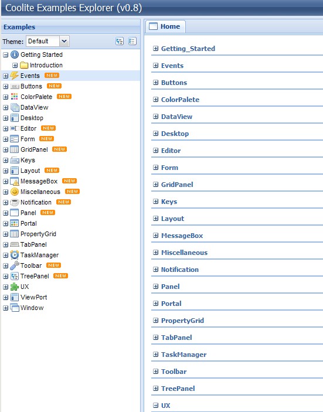Screen dimensions: 323x412
Task: Collapse the UX section in Home tab
Action: point(155,405)
